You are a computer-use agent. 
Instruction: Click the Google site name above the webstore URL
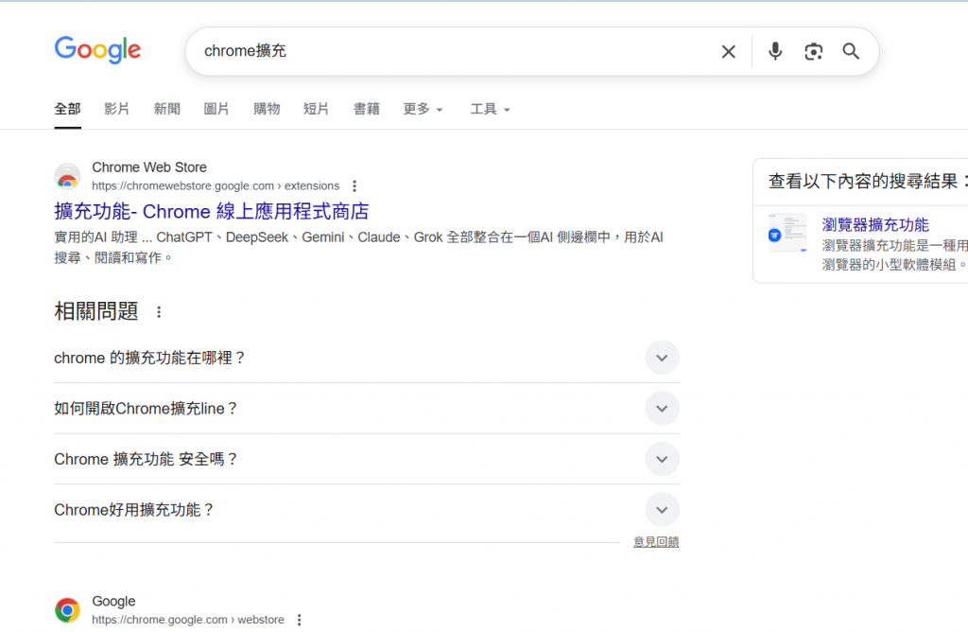pyautogui.click(x=113, y=601)
